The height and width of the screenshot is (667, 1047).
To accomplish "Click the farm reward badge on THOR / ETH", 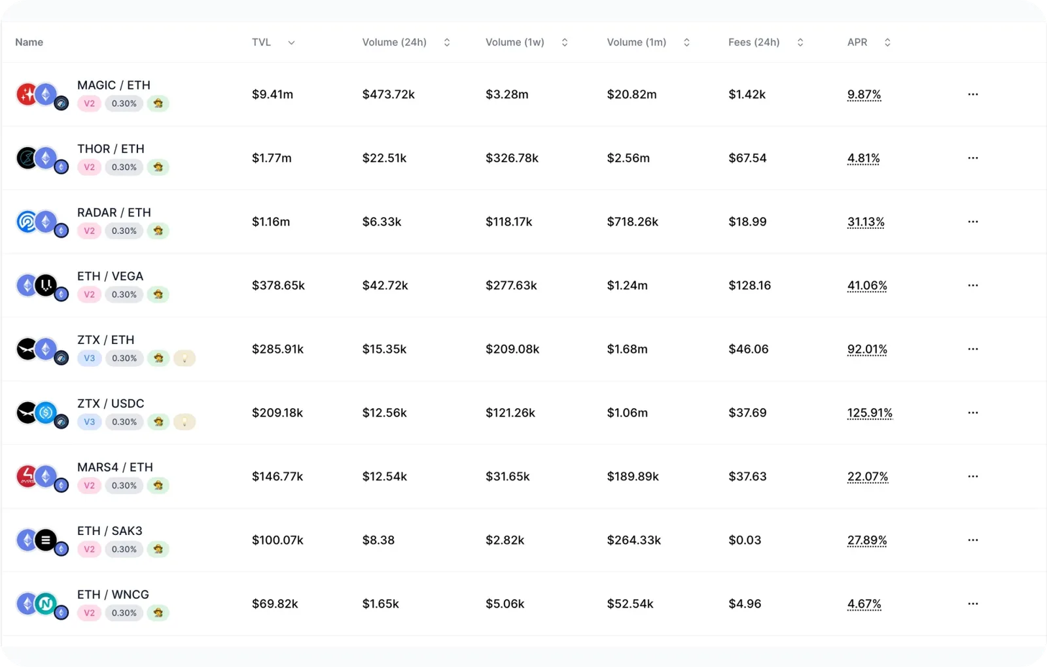I will click(158, 167).
